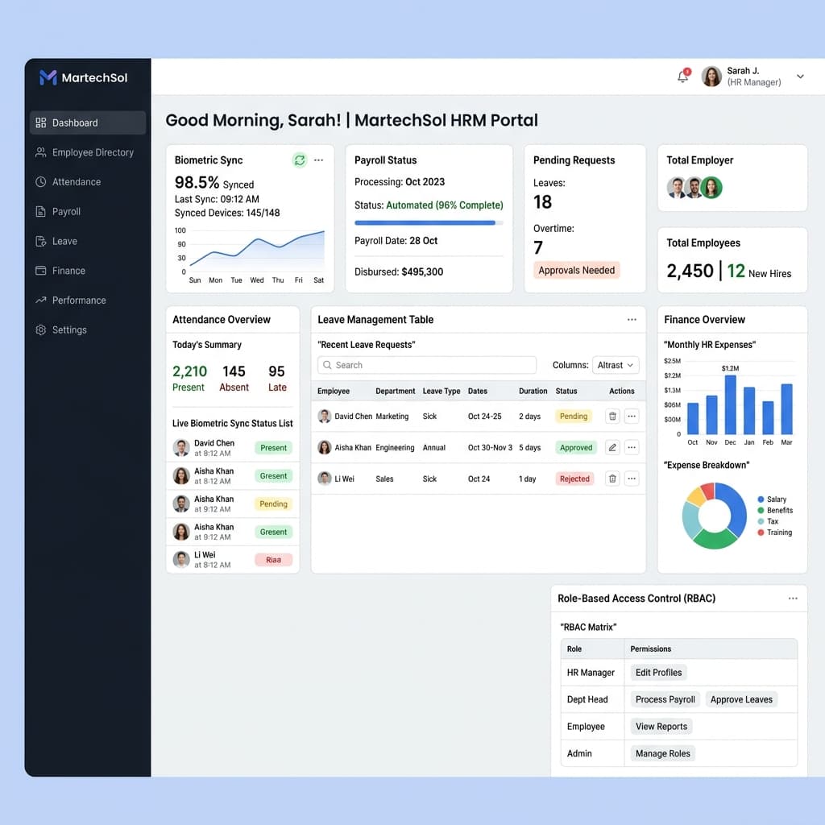
Task: Click the Rejected status badge for Li Wei
Action: (x=574, y=479)
